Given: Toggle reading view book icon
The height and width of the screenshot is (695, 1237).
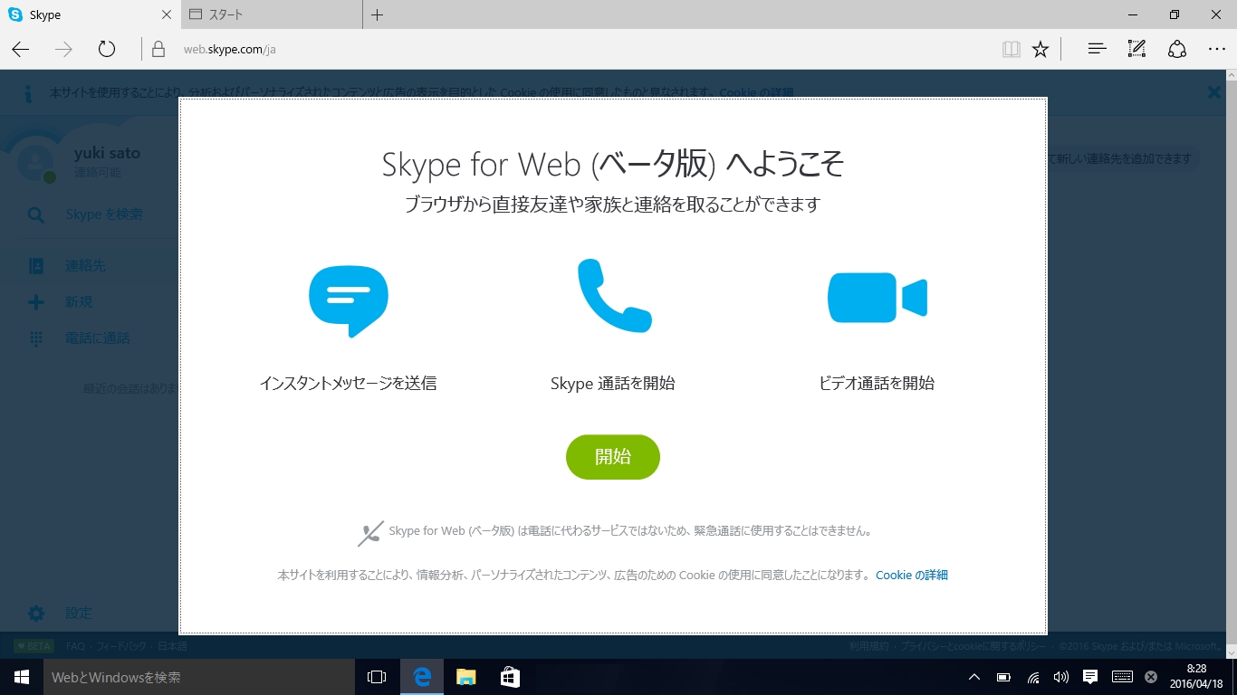Looking at the screenshot, I should 1011,49.
